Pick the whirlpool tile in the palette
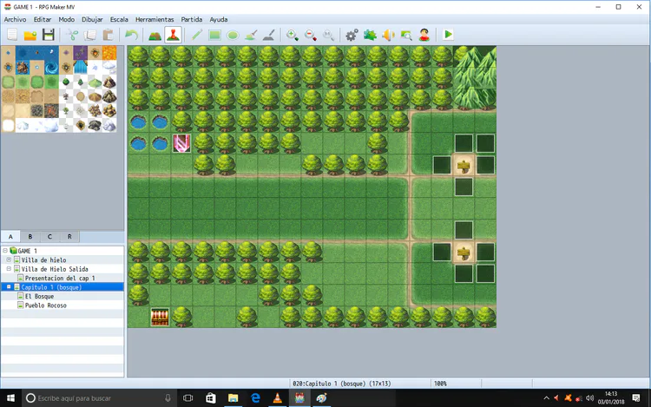 click(51, 67)
